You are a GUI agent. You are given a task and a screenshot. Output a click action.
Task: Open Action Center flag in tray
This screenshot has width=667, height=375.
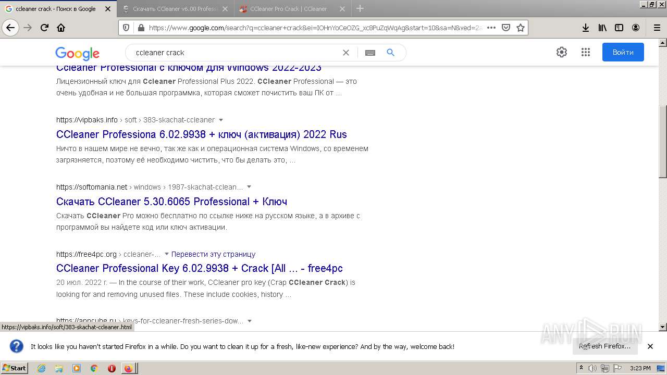(x=616, y=368)
